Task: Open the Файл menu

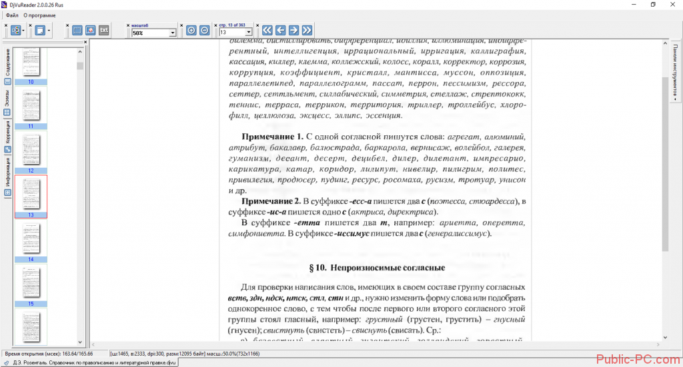Action: pos(12,15)
